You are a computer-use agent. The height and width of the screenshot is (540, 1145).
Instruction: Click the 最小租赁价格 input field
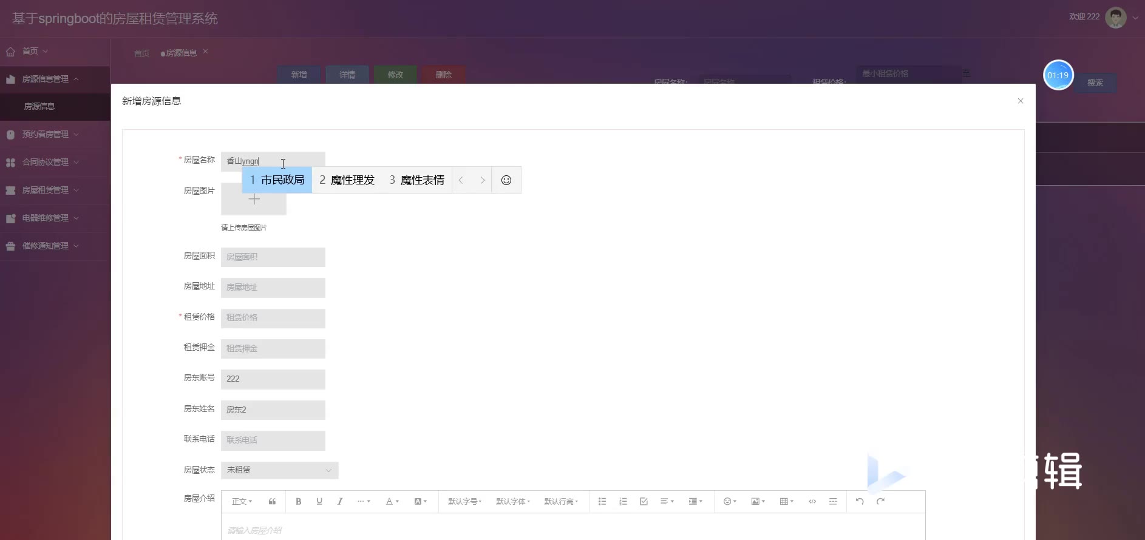point(908,74)
